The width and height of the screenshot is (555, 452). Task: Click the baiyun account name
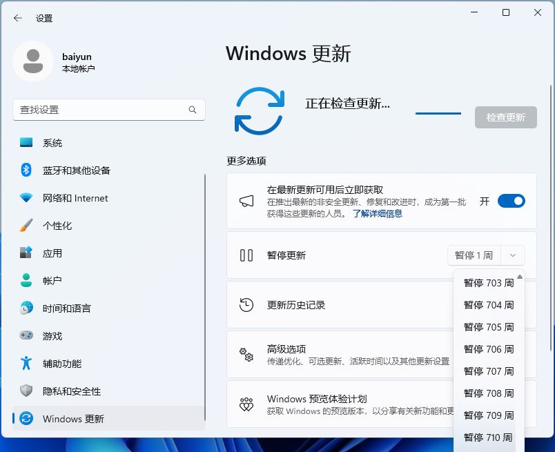tap(77, 57)
